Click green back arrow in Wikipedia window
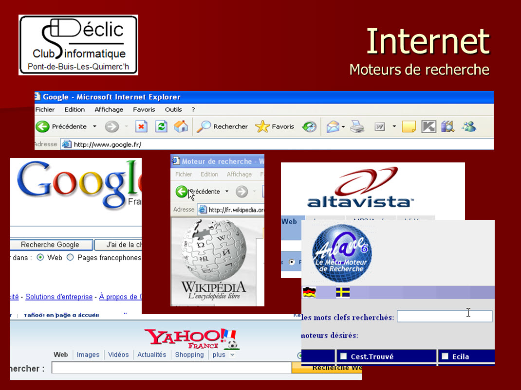 (182, 192)
